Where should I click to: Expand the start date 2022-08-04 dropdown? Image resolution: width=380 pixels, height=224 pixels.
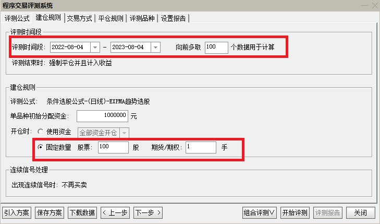pyautogui.click(x=95, y=48)
